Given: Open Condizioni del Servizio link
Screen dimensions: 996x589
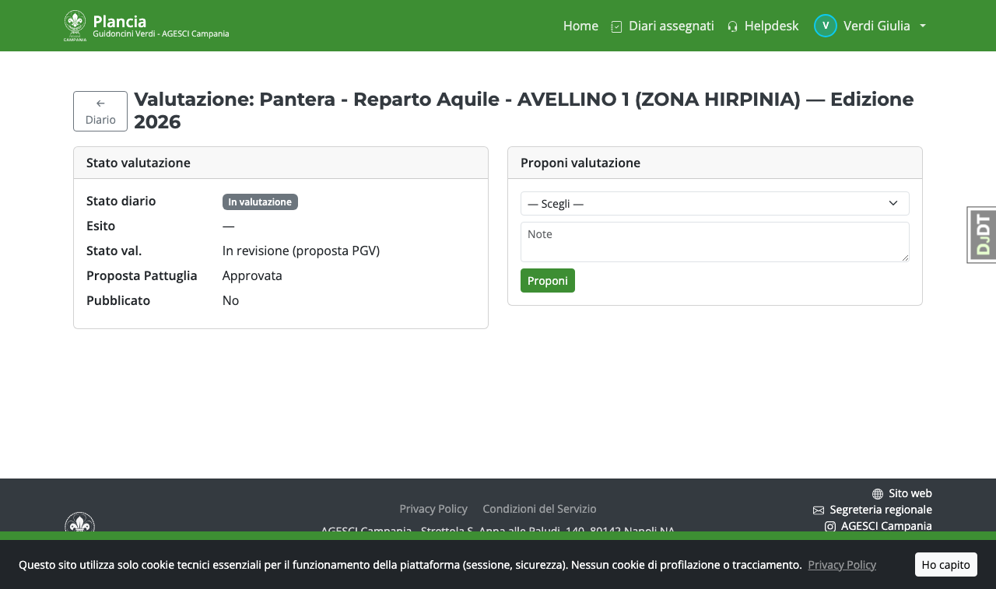Looking at the screenshot, I should click(x=539, y=509).
